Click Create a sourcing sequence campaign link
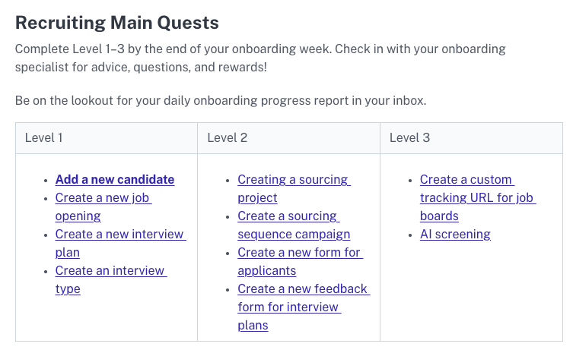The height and width of the screenshot is (353, 573). tap(288, 216)
